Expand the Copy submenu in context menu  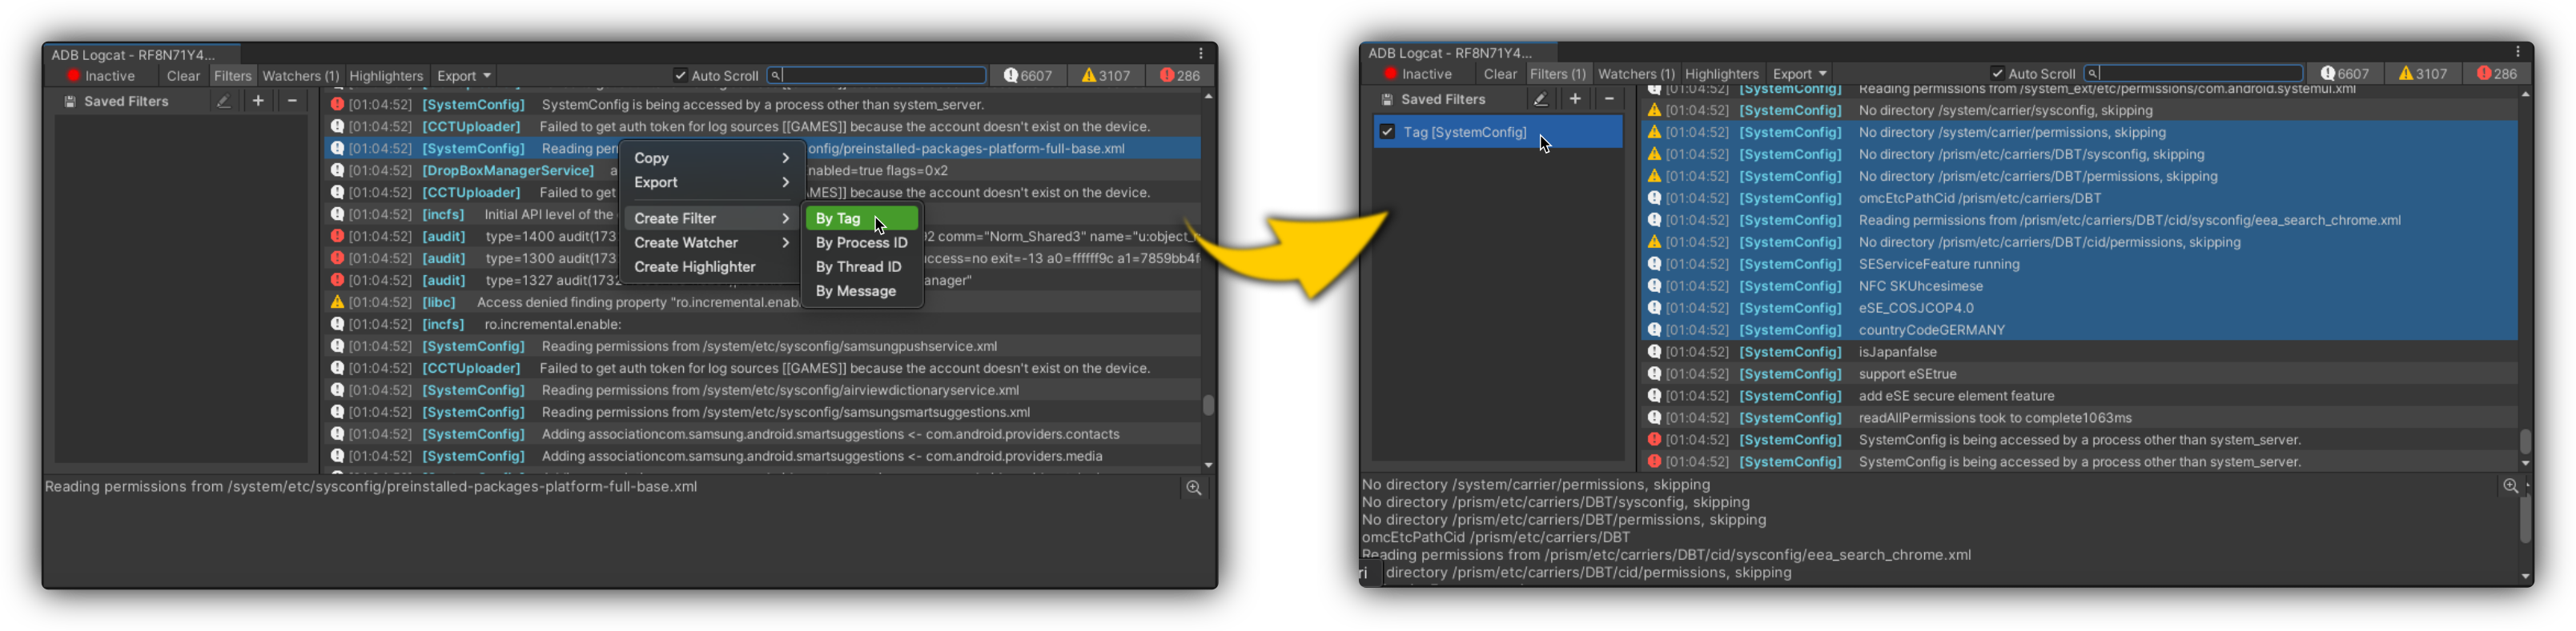click(x=711, y=158)
